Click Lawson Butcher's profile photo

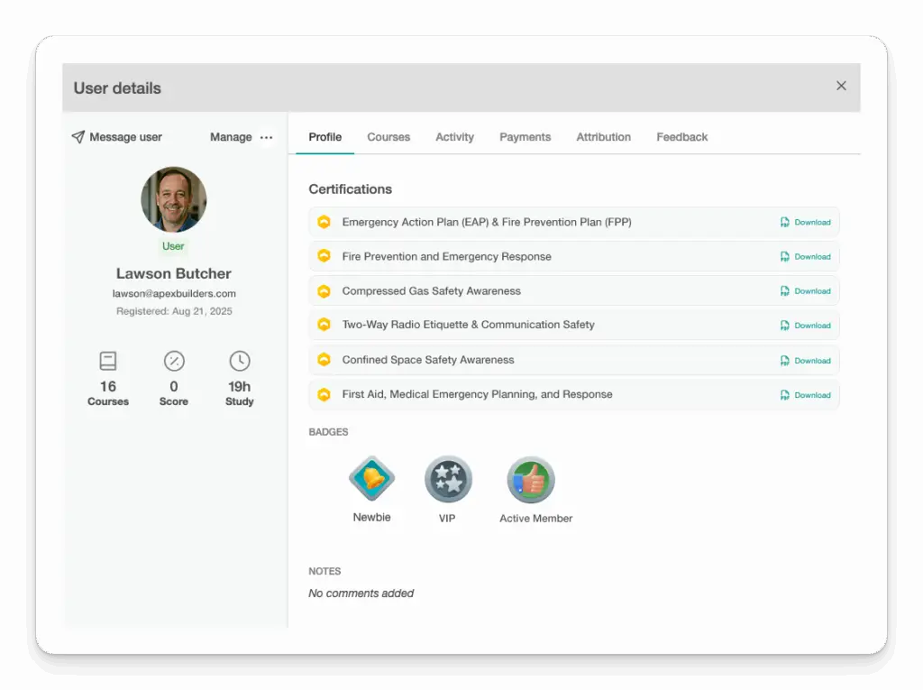point(173,199)
